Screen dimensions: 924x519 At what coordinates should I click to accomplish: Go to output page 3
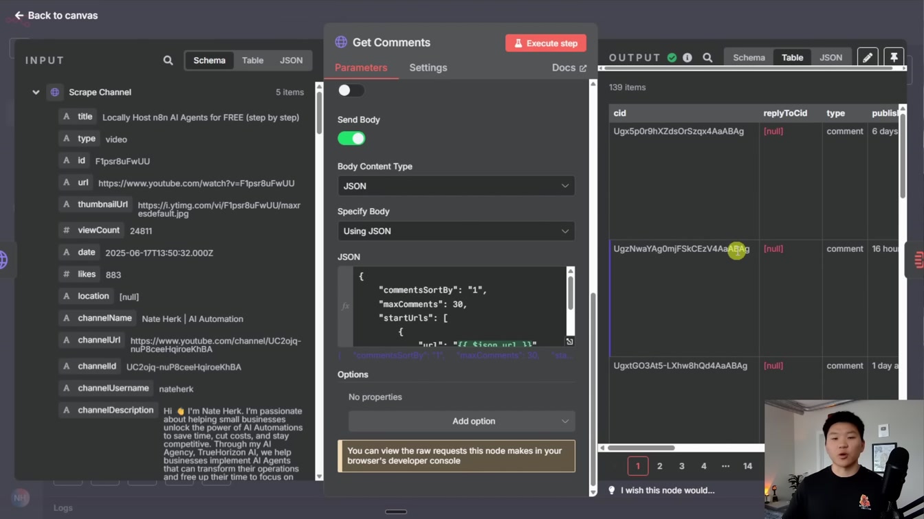[x=682, y=466]
